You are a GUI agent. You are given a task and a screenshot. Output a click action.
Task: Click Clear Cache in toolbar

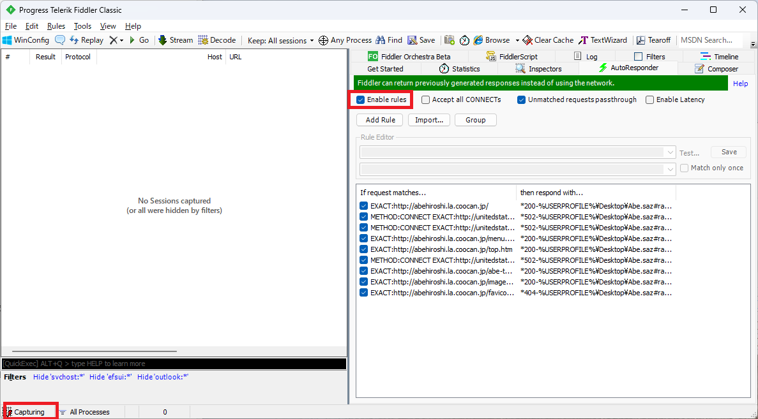(548, 40)
